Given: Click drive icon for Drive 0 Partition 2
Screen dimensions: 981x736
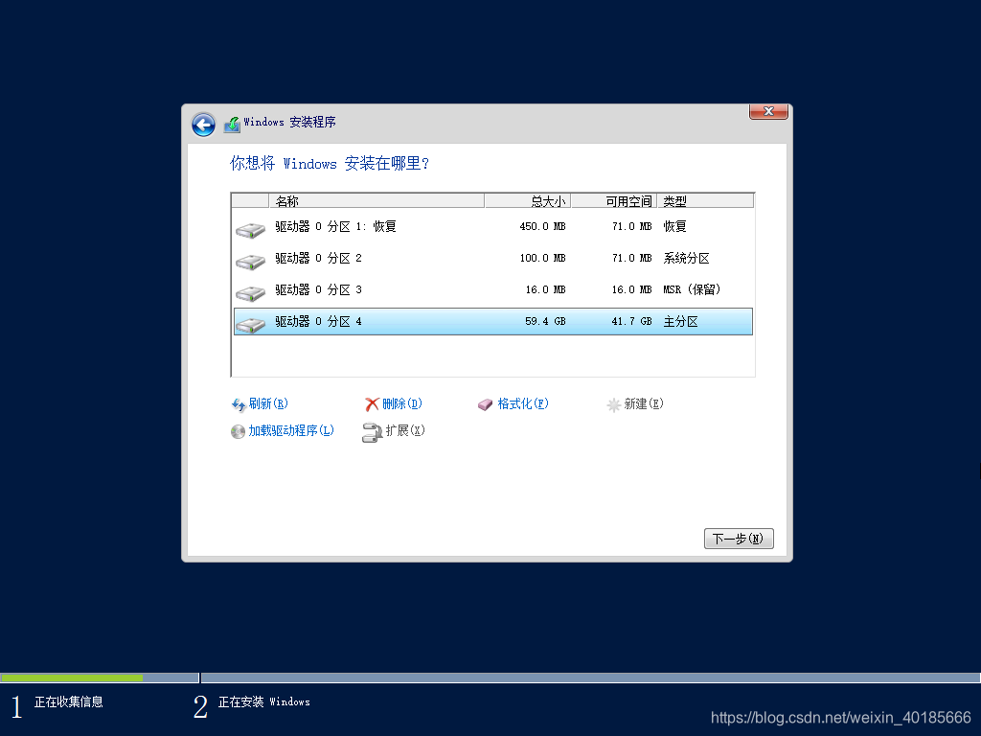Looking at the screenshot, I should (x=251, y=262).
